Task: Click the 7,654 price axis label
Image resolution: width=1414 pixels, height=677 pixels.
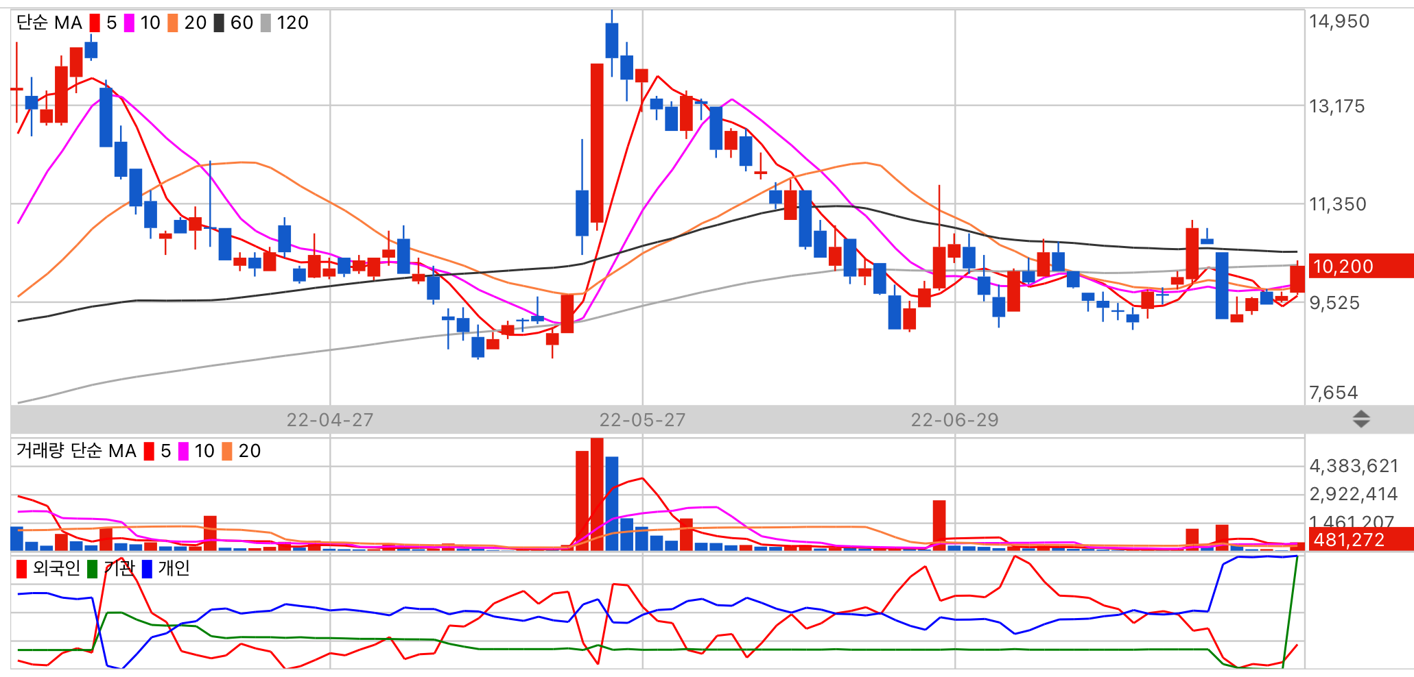Action: point(1333,393)
